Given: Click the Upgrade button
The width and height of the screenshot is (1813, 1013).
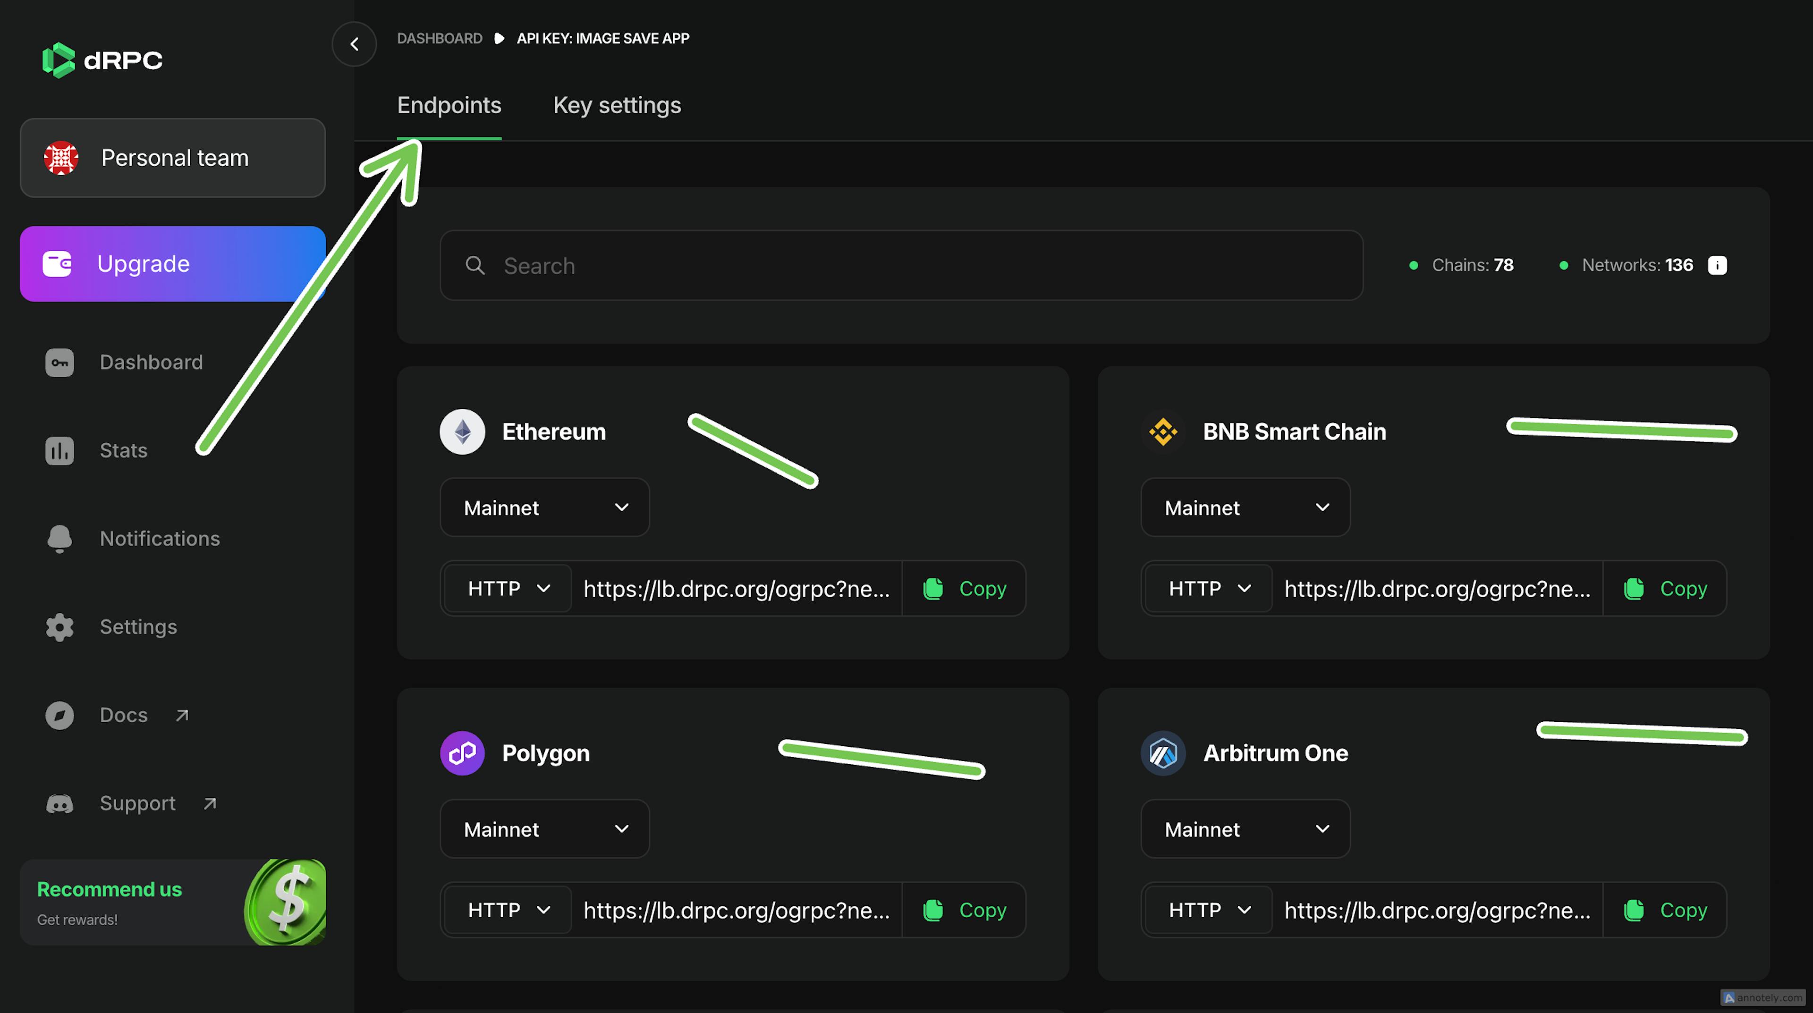Looking at the screenshot, I should pos(172,264).
